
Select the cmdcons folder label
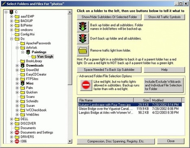pyautogui.click(x=26, y=30)
